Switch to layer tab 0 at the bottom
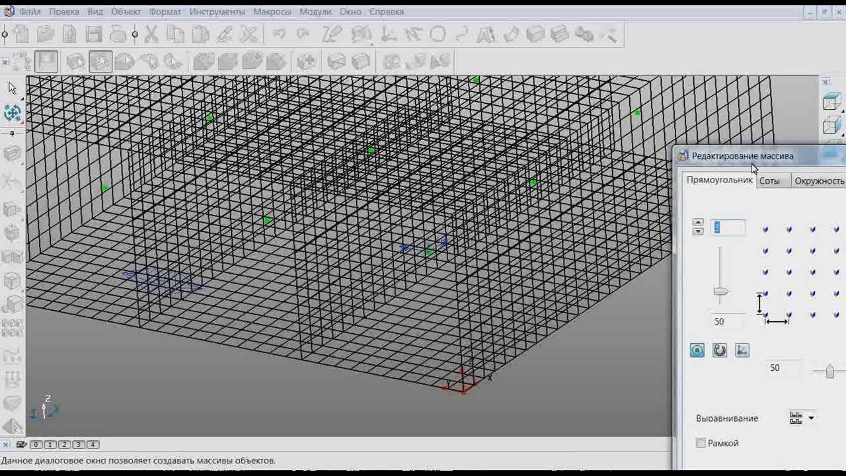 point(36,444)
